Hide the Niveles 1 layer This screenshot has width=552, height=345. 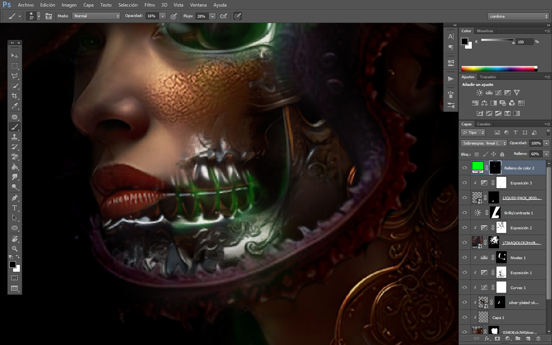464,257
